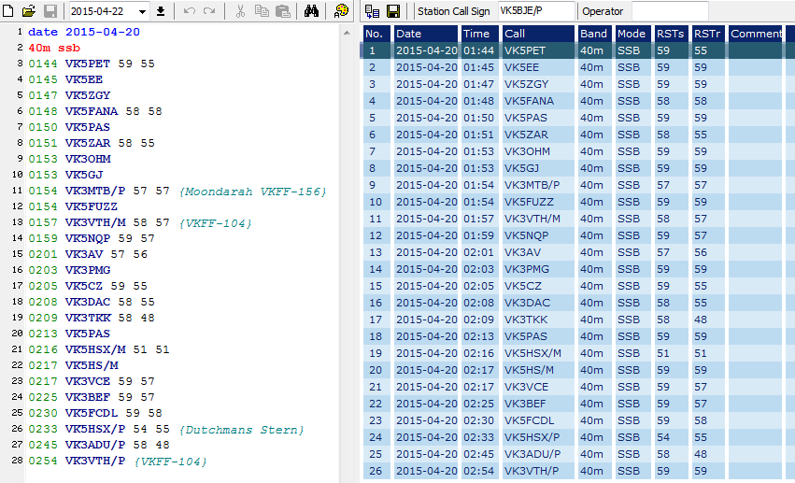Image resolution: width=795 pixels, height=483 pixels.
Task: Click the Undo arrow icon
Action: click(x=189, y=11)
